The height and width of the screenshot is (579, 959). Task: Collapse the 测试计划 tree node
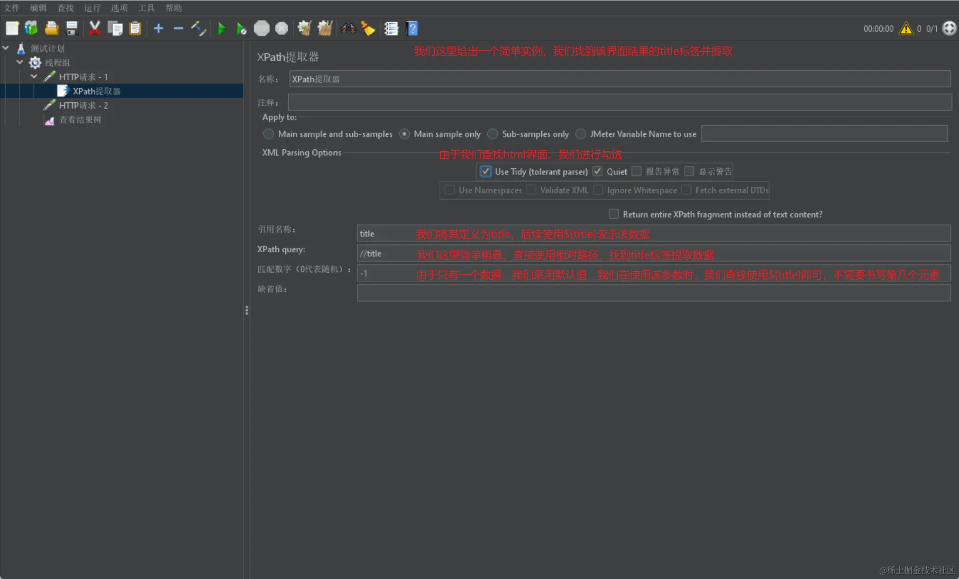point(6,48)
